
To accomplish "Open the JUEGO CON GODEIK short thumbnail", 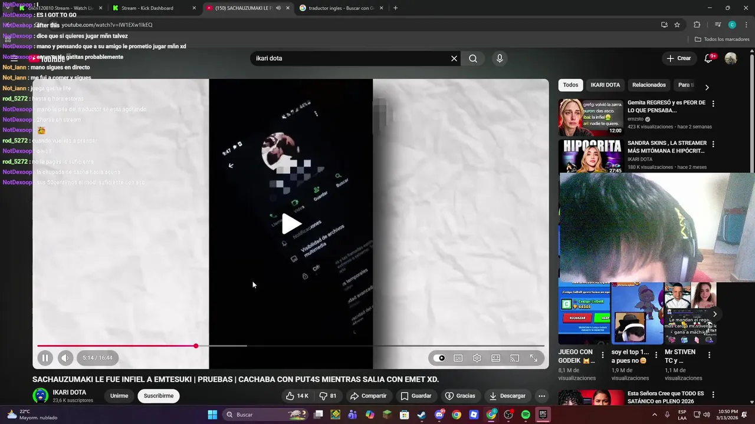I will pos(585,313).
